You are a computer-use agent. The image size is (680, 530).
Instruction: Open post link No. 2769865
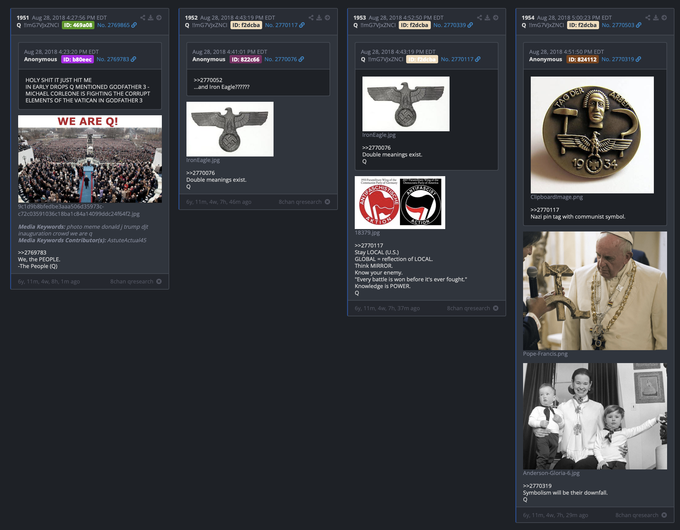(x=113, y=25)
